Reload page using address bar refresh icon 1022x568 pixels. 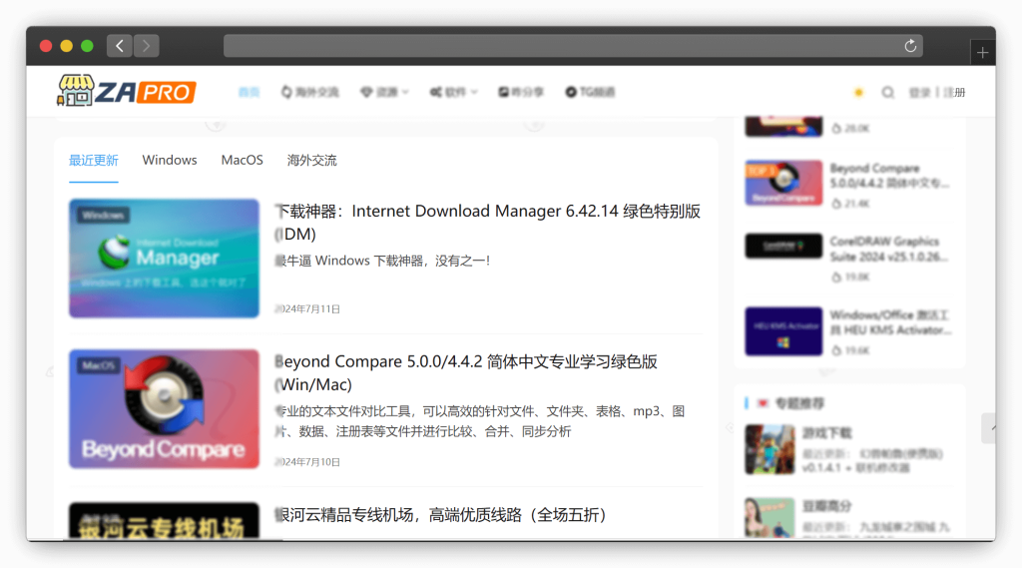909,46
